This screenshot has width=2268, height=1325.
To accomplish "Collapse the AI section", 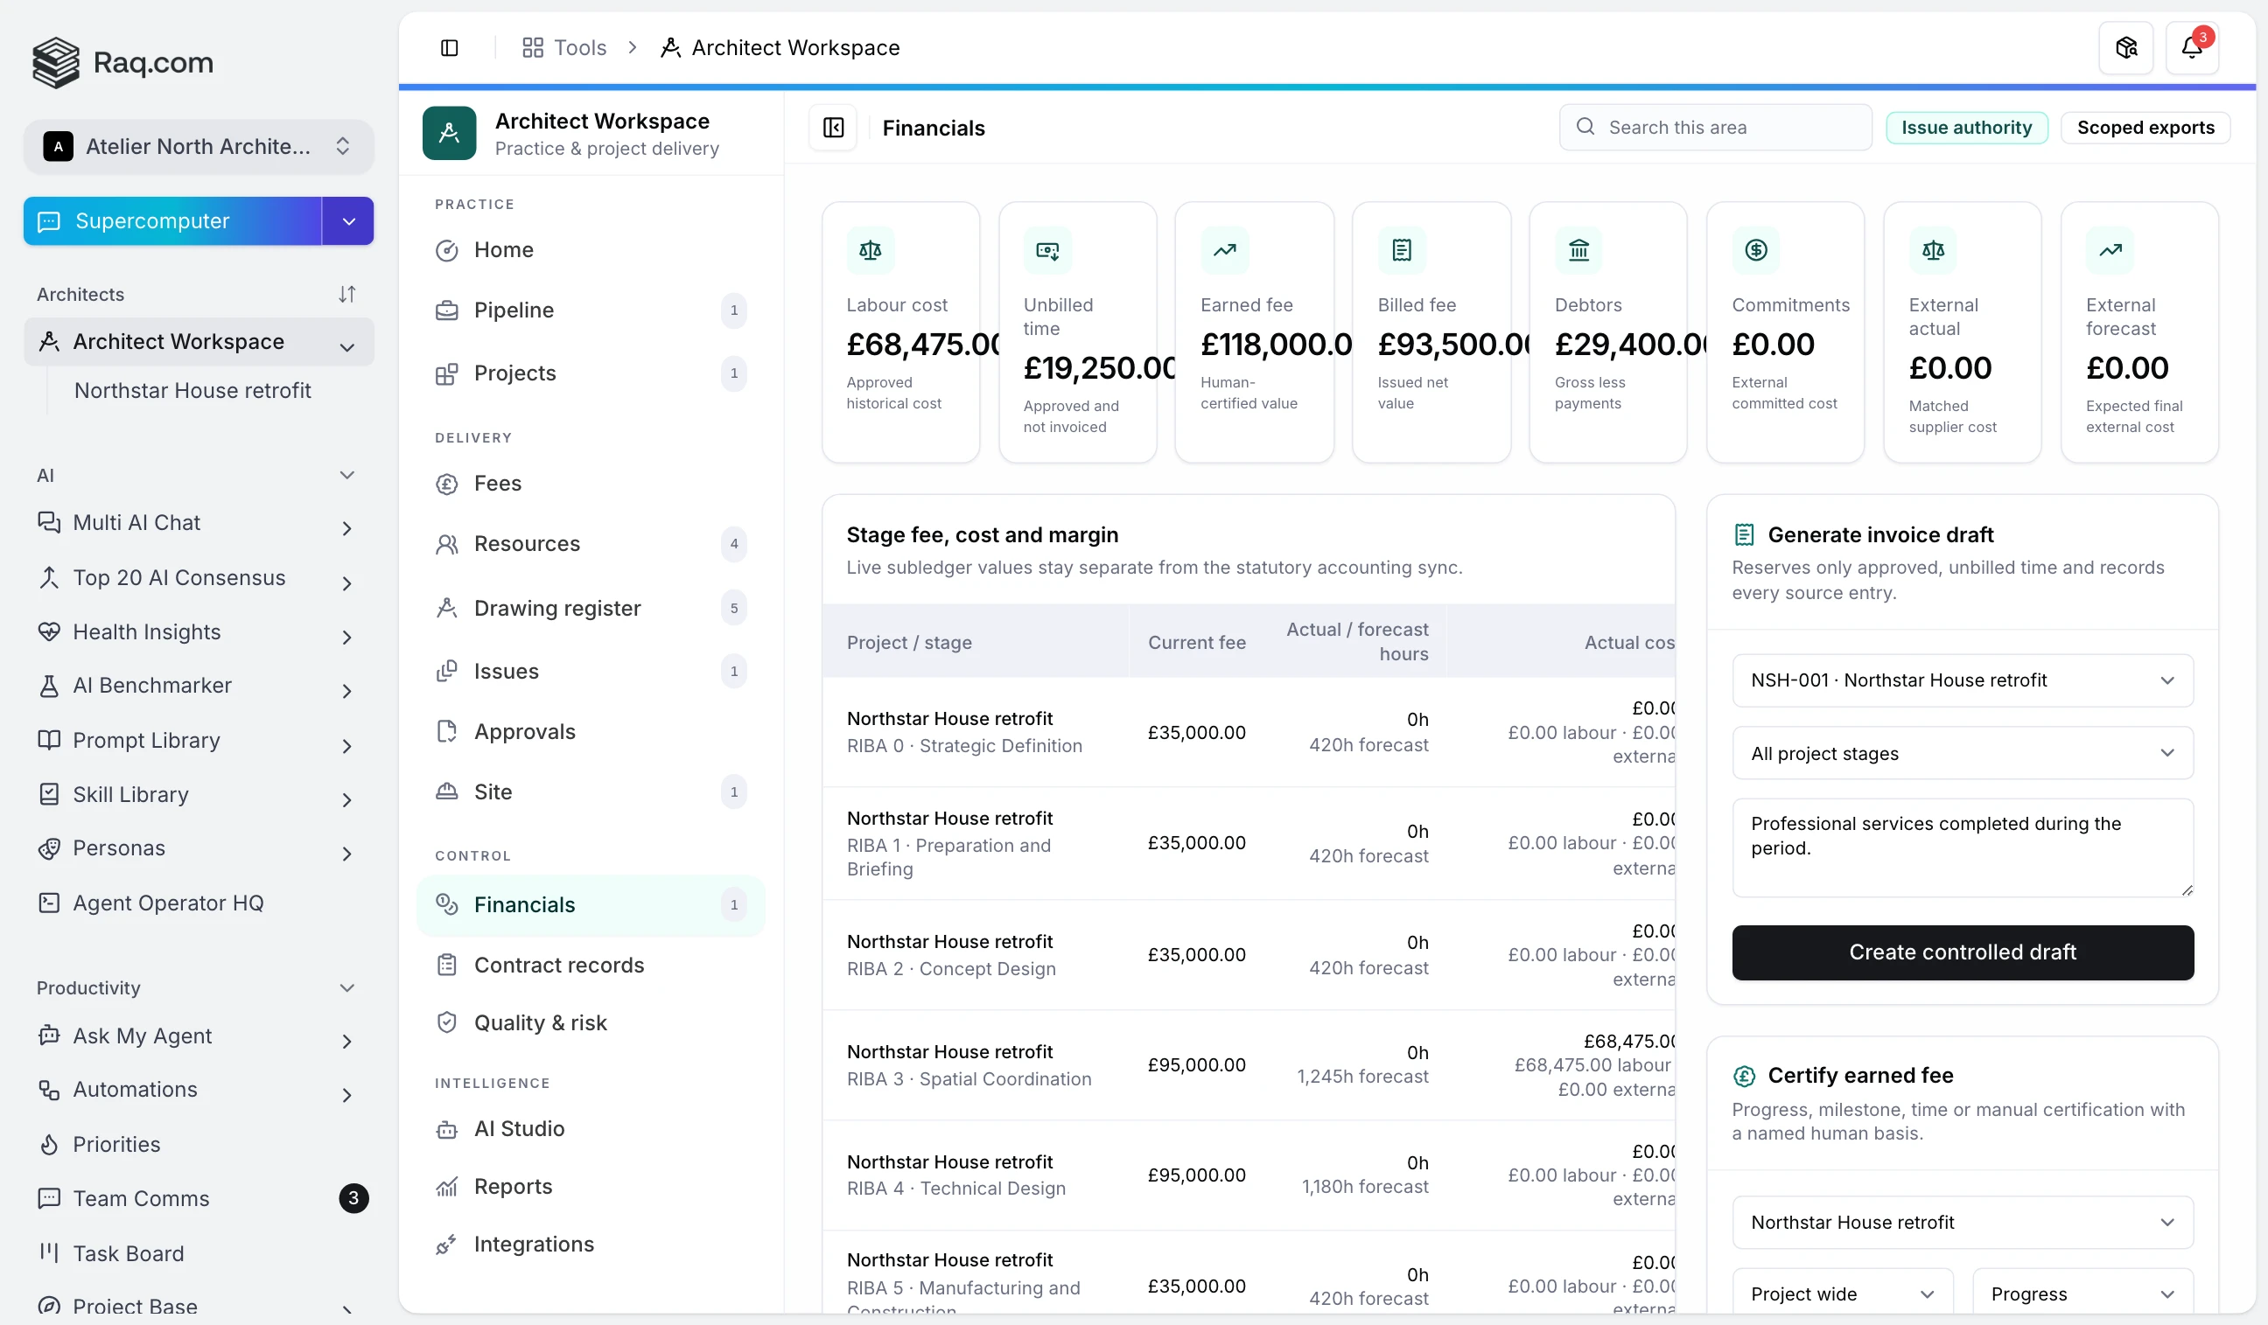I will (347, 475).
